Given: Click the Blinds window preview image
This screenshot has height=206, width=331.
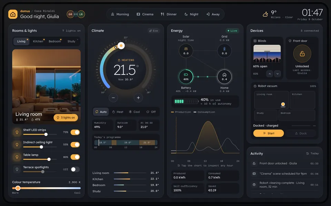Looking at the screenshot, I should point(267,54).
